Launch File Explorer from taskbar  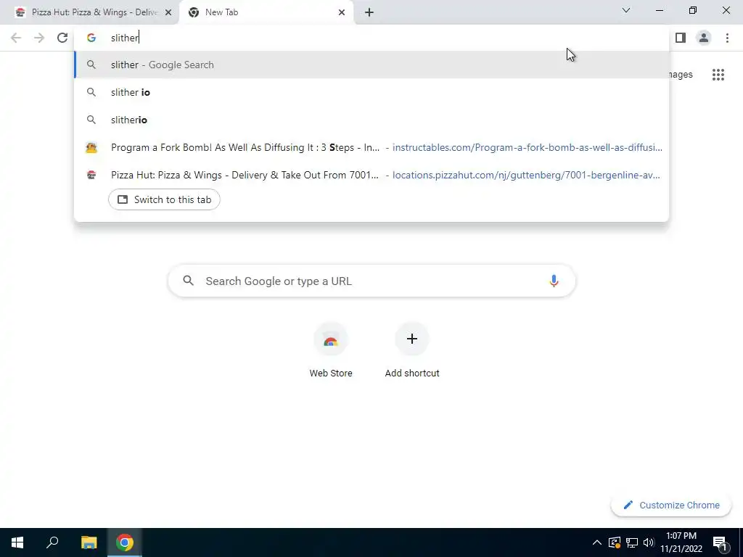tap(89, 542)
